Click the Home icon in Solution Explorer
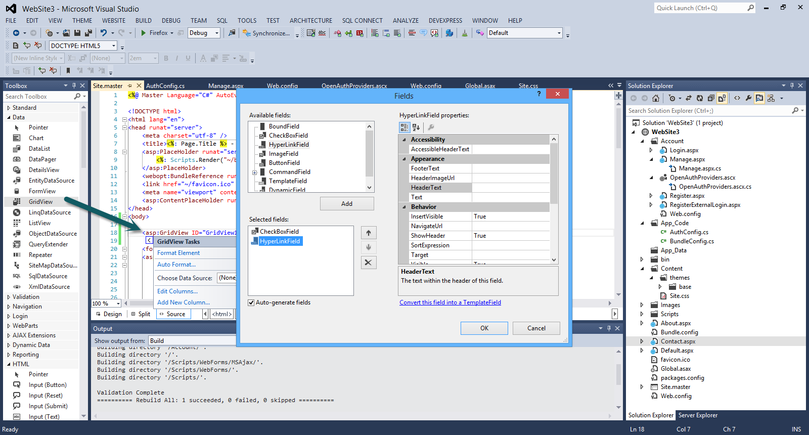 656,98
